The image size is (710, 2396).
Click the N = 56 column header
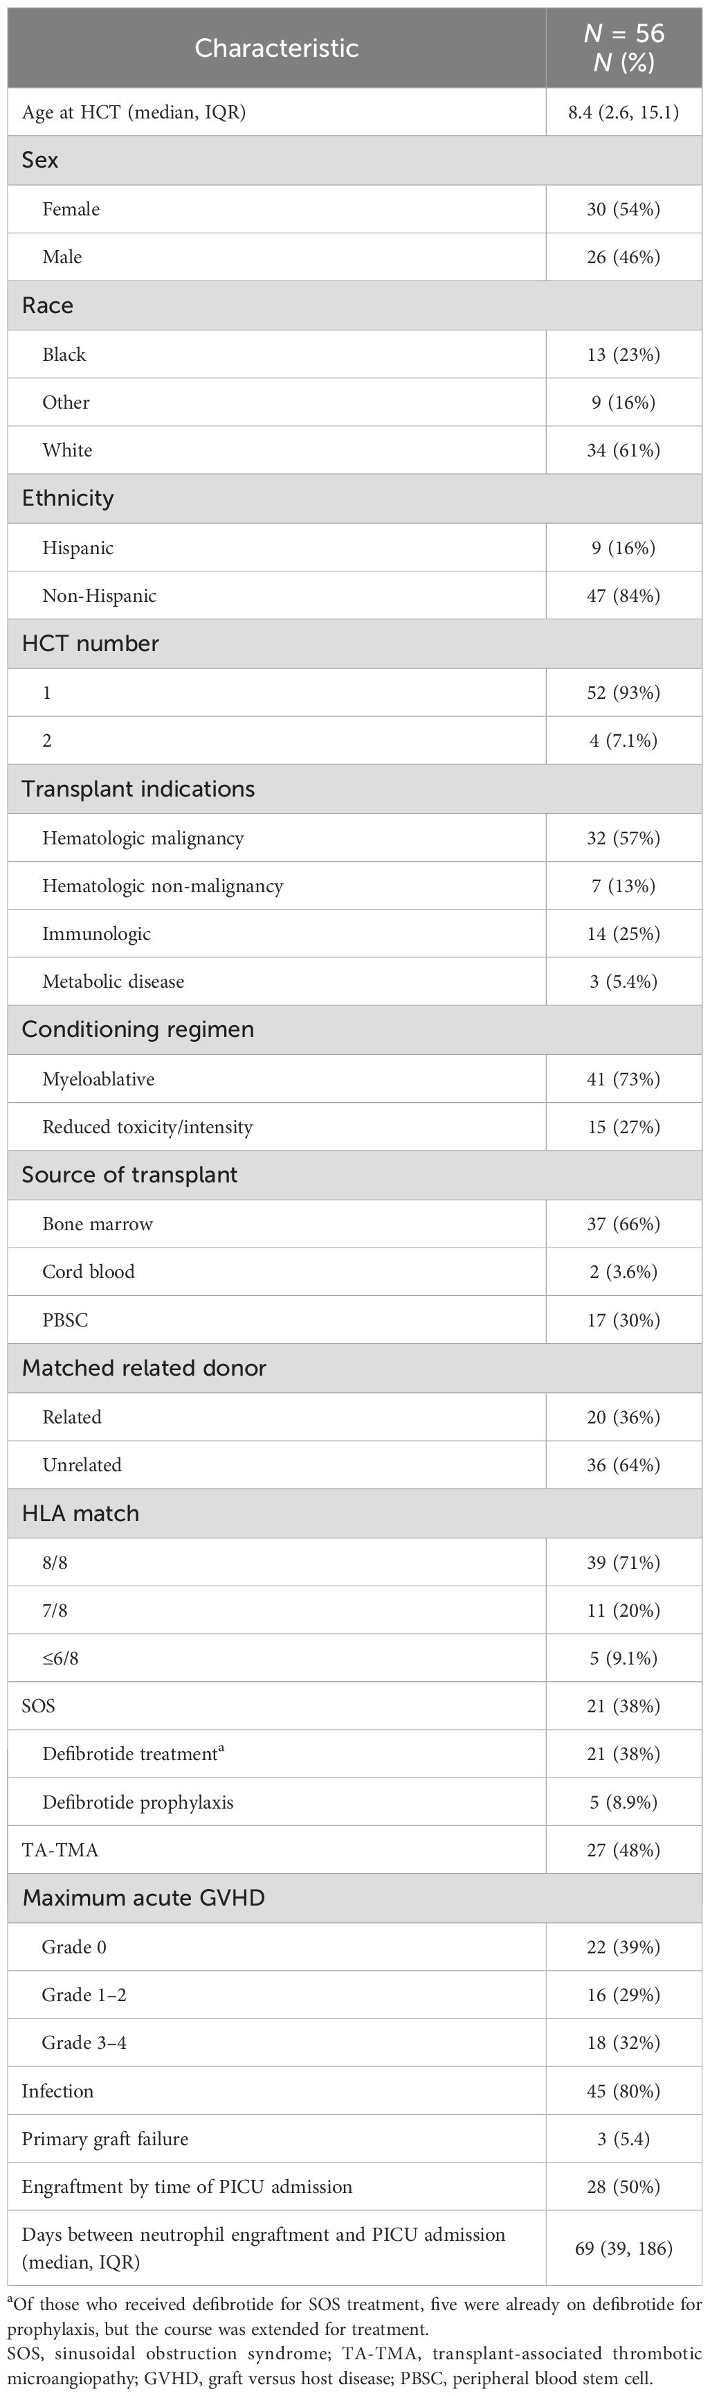coord(623,48)
